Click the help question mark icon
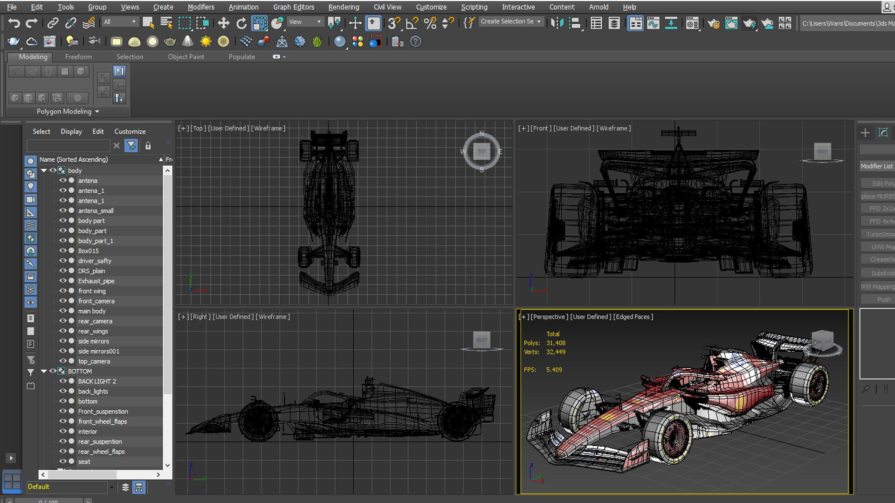Viewport: 895px width, 503px height. (x=415, y=41)
